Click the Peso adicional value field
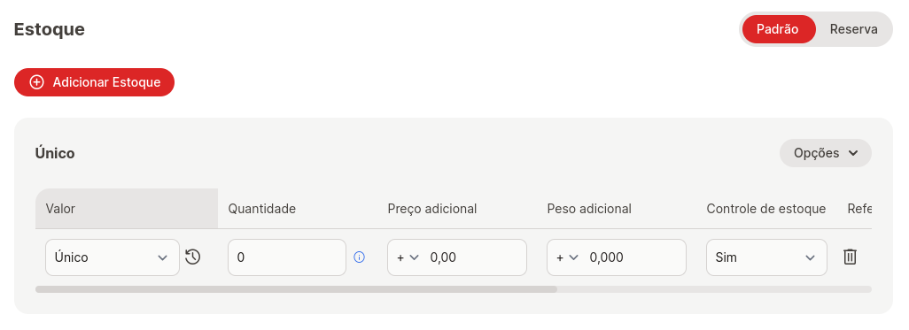Image resolution: width=909 pixels, height=330 pixels. pyautogui.click(x=633, y=257)
